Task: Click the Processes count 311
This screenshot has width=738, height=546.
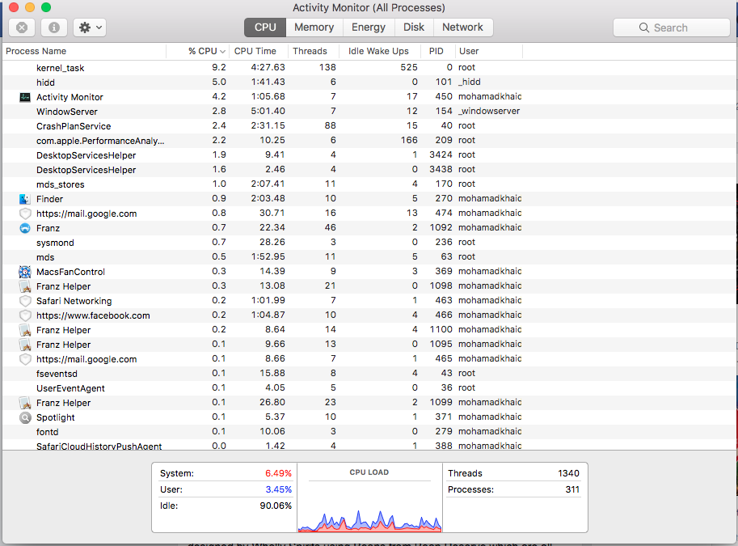Action: click(572, 489)
